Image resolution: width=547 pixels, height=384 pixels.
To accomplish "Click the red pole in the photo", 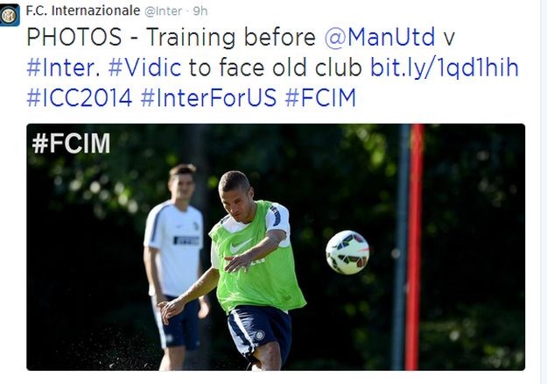I will coord(415,247).
